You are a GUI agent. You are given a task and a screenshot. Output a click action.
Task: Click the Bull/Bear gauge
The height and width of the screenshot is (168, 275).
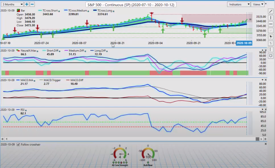pyautogui.click(x=148, y=155)
